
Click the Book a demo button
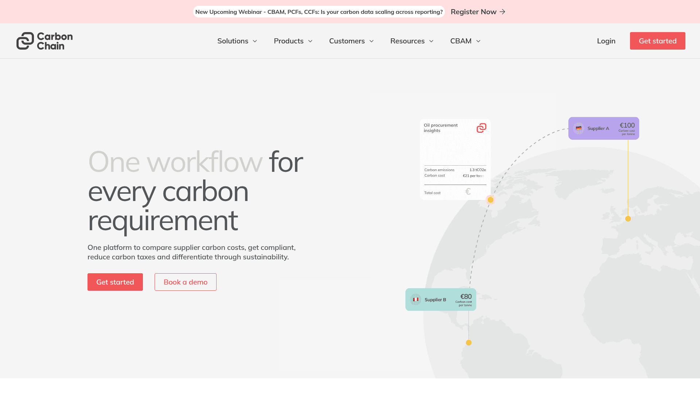186,282
